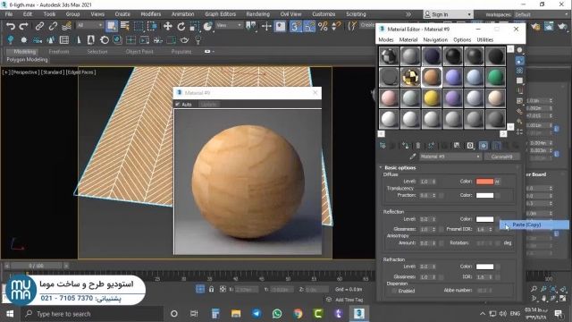
Task: Click the CoronaMtl material type button
Action: click(x=502, y=157)
